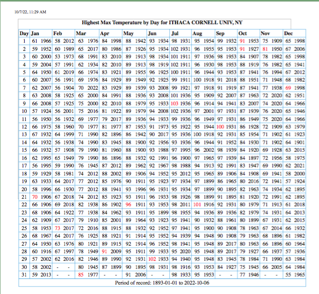Click the red 103 in Jul day 9

pos(174,103)
